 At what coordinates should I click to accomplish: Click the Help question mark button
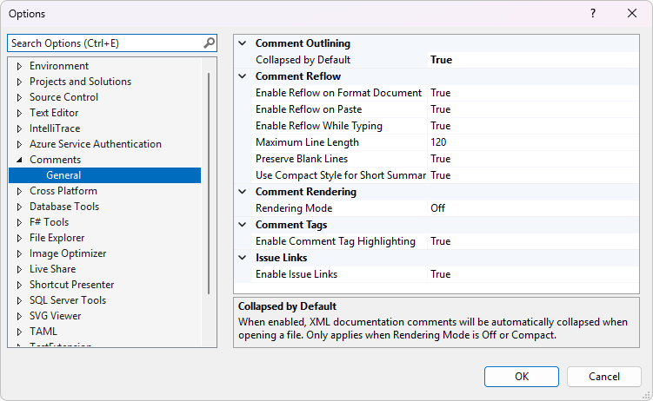point(592,14)
